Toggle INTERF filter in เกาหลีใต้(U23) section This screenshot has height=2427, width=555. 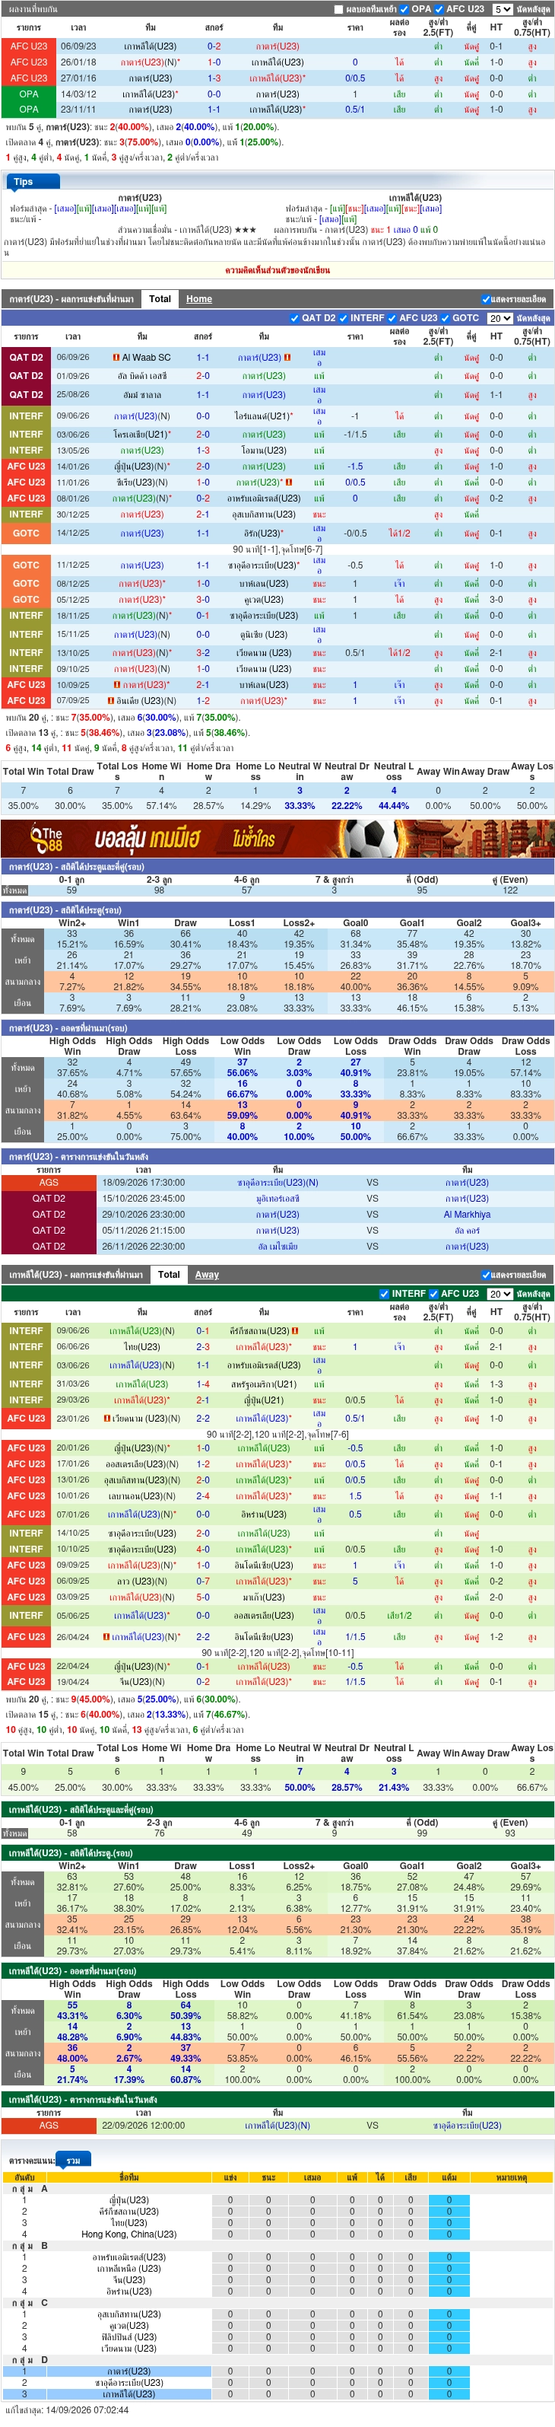click(384, 1294)
